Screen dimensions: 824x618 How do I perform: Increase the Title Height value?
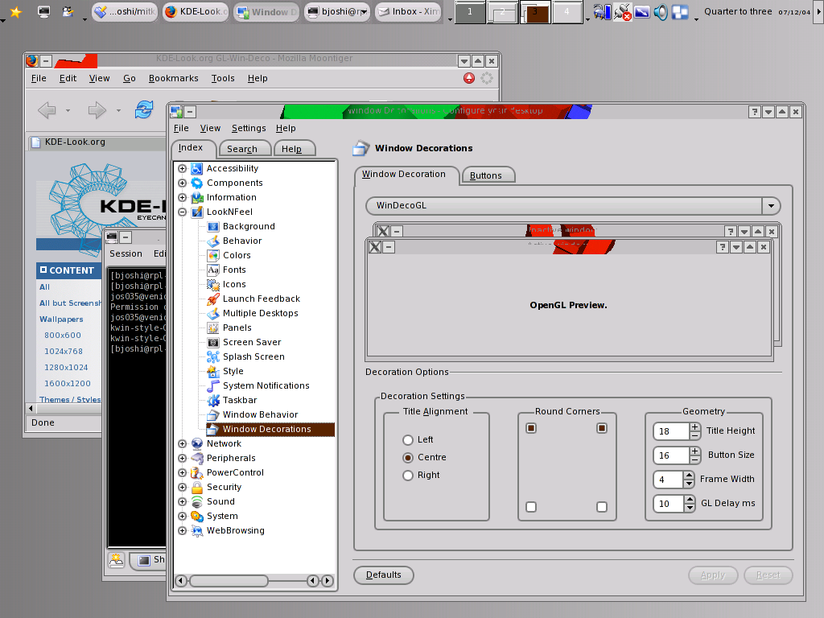pos(694,427)
